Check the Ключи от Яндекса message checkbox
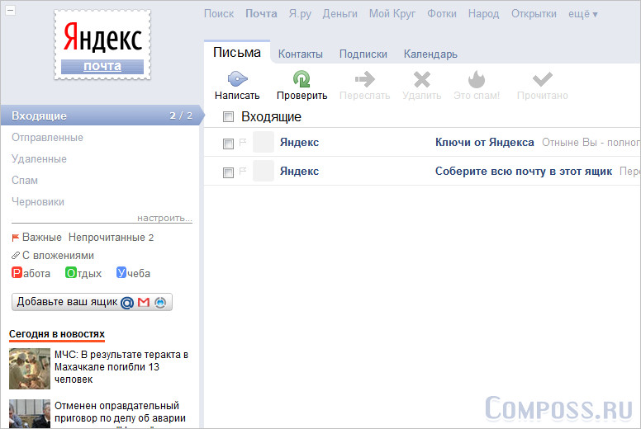The height and width of the screenshot is (429, 641). tap(229, 144)
